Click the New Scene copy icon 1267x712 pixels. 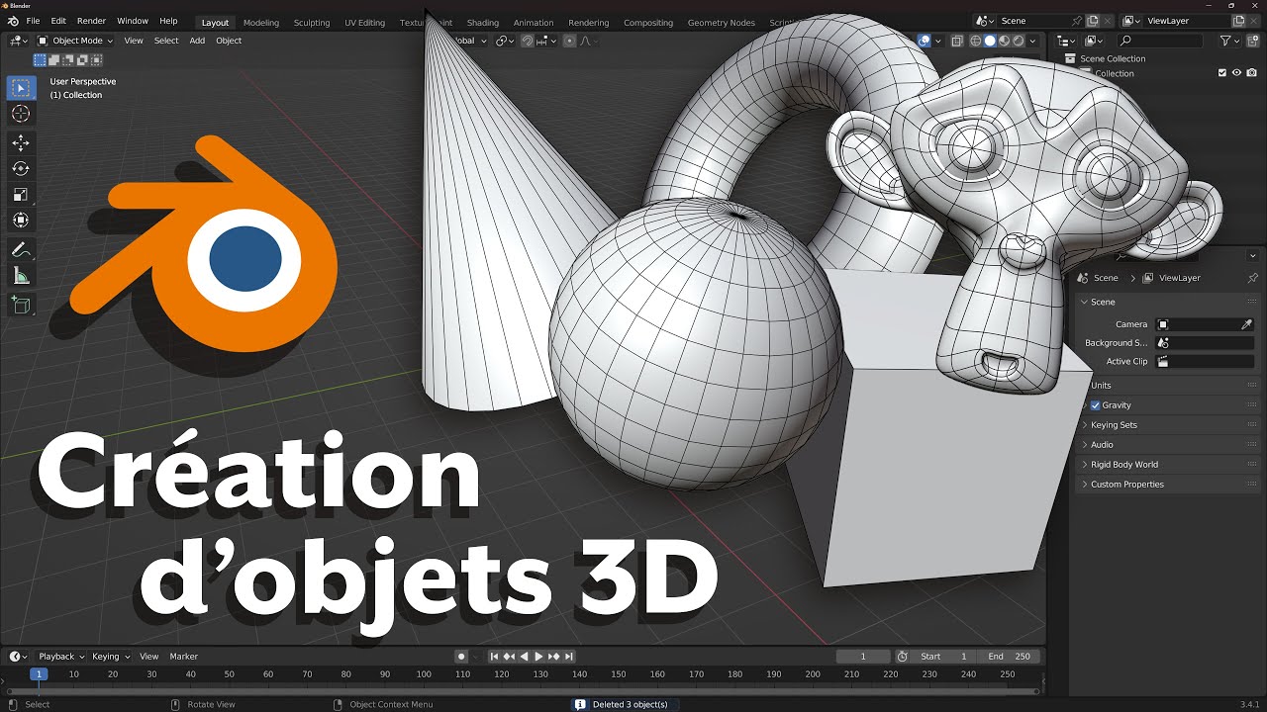1093,21
